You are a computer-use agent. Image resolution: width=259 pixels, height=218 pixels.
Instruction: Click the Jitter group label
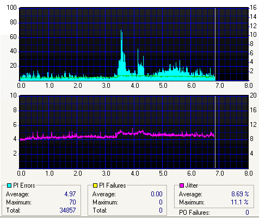192,185
